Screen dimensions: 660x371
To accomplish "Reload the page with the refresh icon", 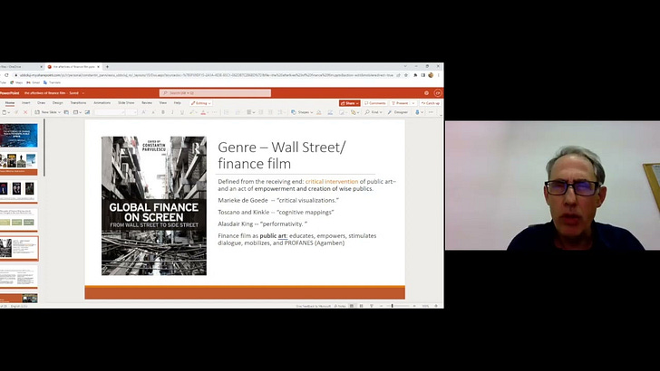I will pyautogui.click(x=6, y=75).
